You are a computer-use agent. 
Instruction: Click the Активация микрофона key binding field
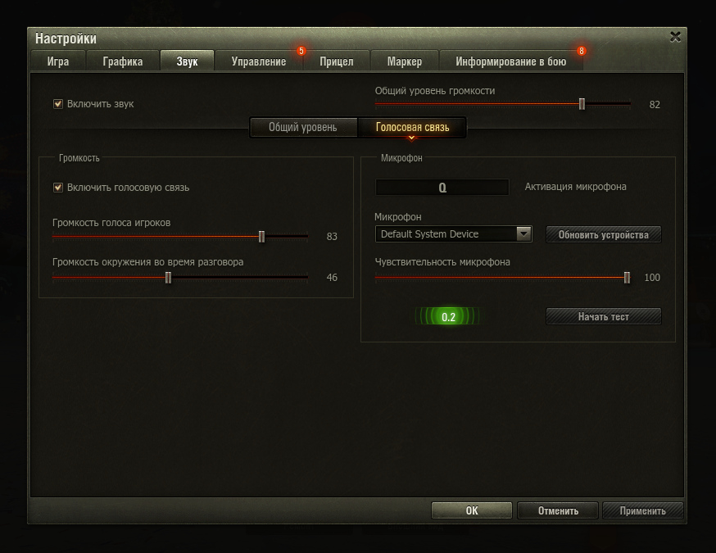[x=442, y=188]
